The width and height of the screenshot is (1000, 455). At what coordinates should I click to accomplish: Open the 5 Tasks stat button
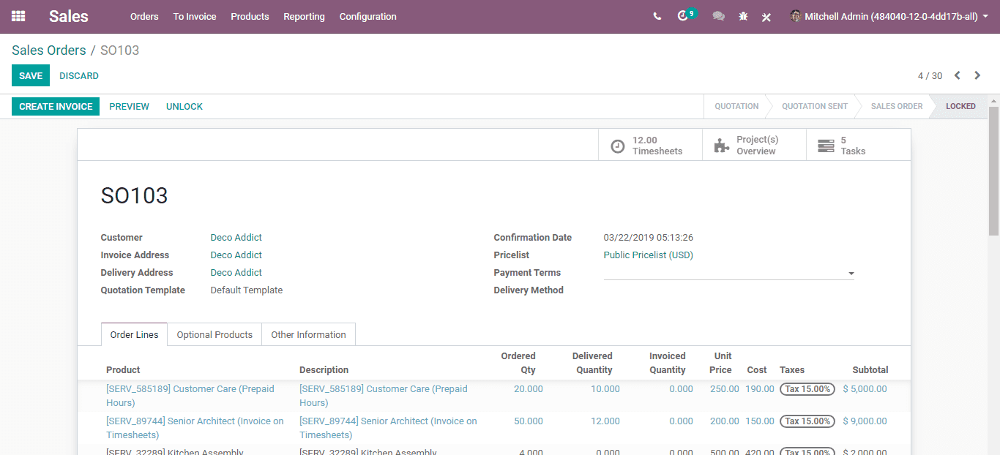(x=858, y=145)
